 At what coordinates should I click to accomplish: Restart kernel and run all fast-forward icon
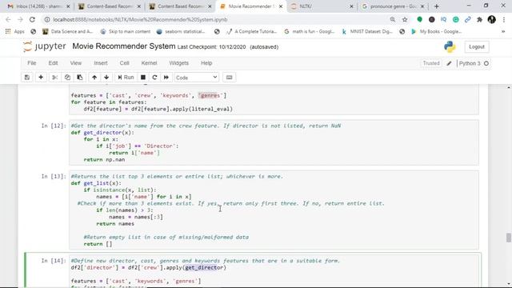[166, 78]
